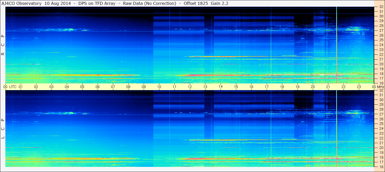This screenshot has height=172, width=385.
Task: Click the 32 MHz tick in RCP panel
Action: coord(381,7)
